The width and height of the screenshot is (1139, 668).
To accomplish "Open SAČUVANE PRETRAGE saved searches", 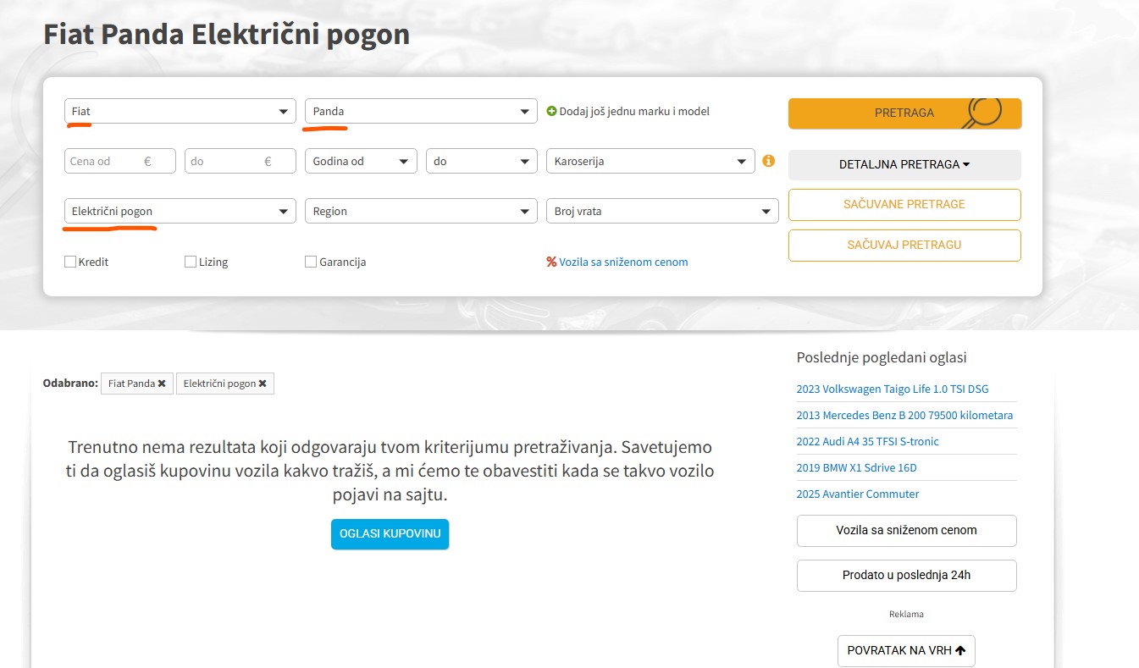I will click(x=904, y=204).
